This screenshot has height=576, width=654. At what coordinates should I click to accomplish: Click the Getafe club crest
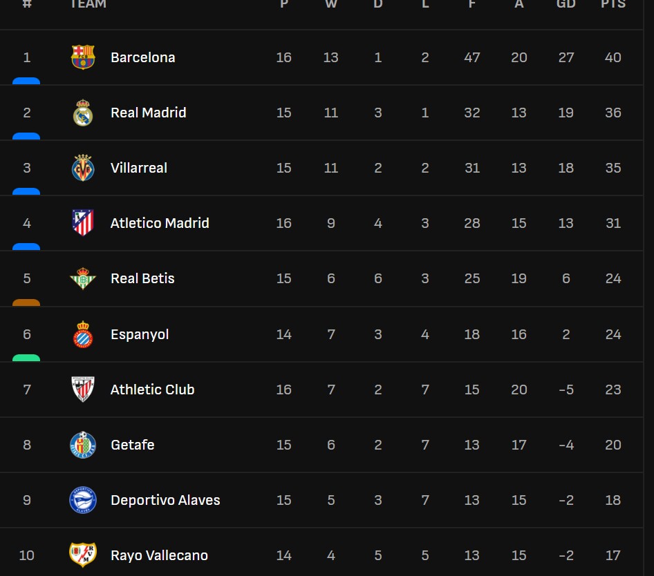83,445
